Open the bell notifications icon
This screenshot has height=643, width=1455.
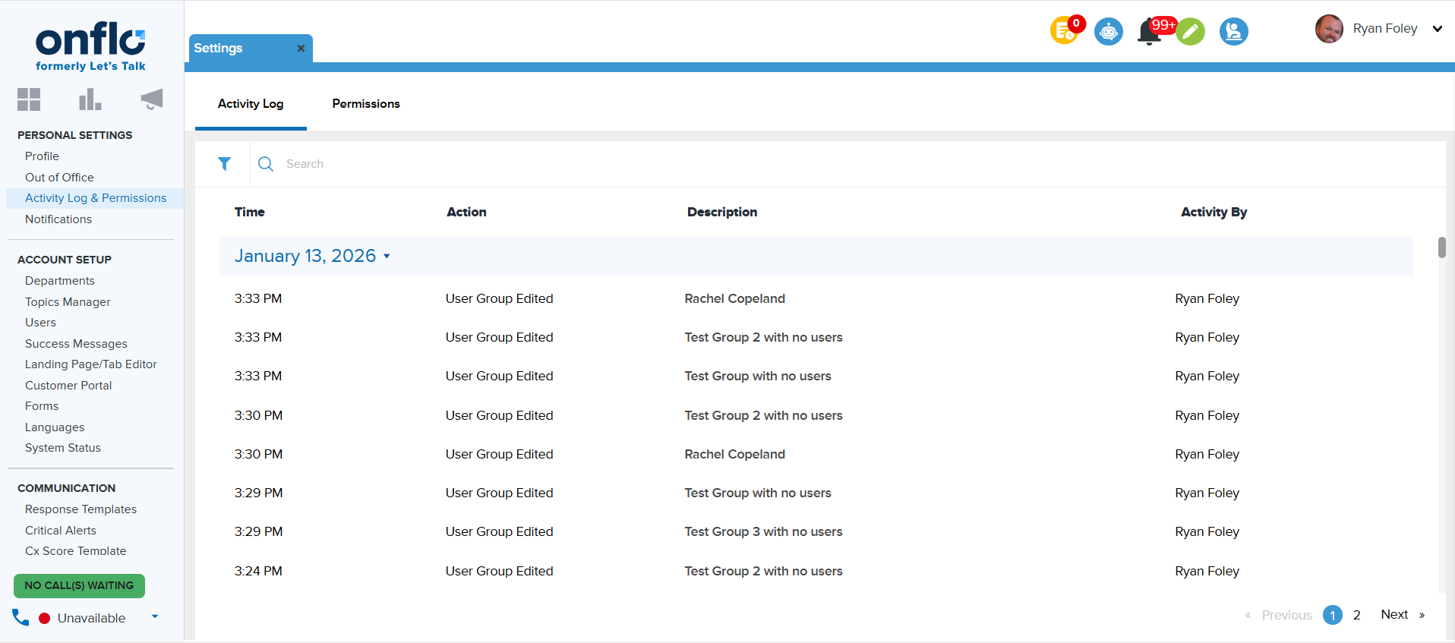[1149, 33]
